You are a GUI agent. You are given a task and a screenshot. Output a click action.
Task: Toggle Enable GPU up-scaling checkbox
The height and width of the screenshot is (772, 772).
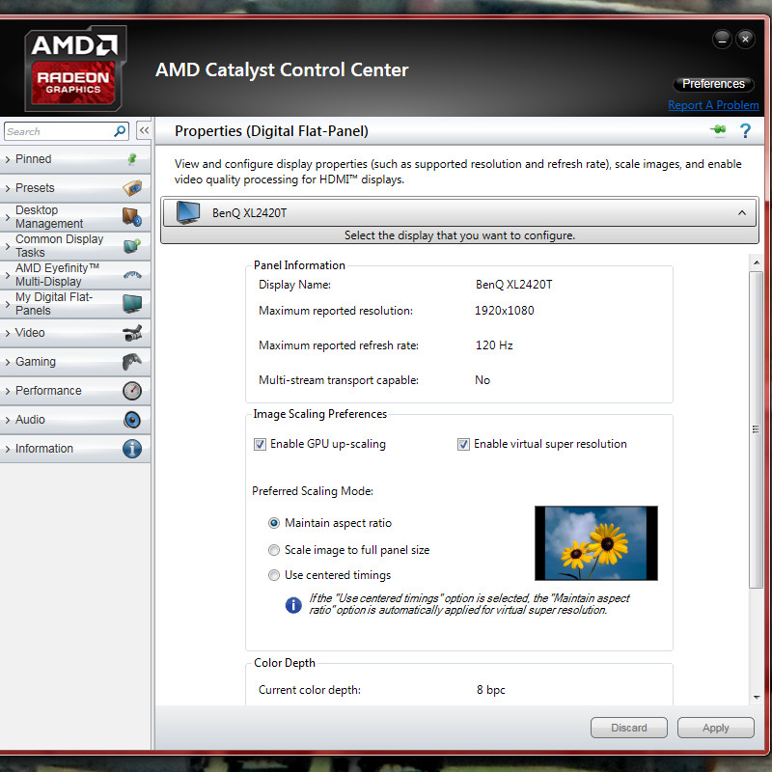coord(260,444)
